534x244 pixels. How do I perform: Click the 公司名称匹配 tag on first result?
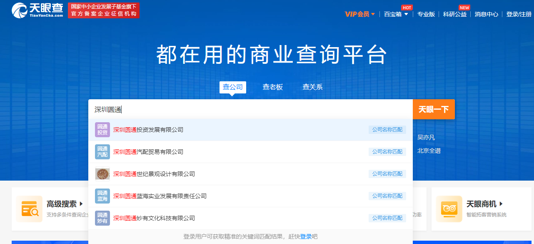click(387, 129)
